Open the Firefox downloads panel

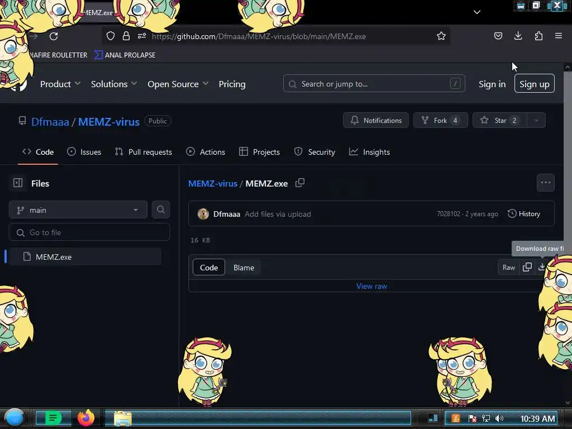click(518, 36)
